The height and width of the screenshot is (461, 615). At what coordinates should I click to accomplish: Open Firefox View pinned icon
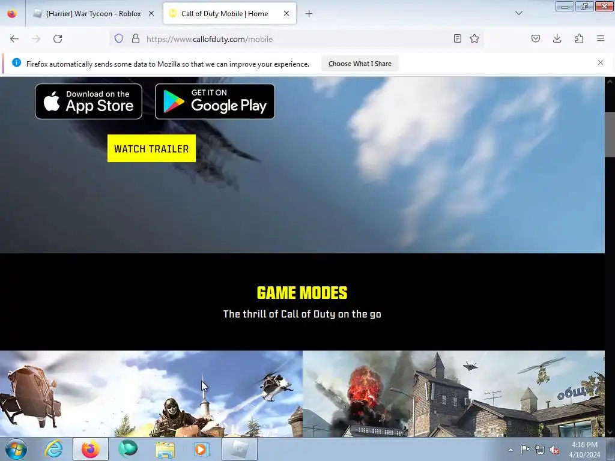click(12, 14)
